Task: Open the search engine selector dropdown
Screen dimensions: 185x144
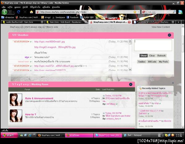Action: pyautogui.click(x=144, y=12)
